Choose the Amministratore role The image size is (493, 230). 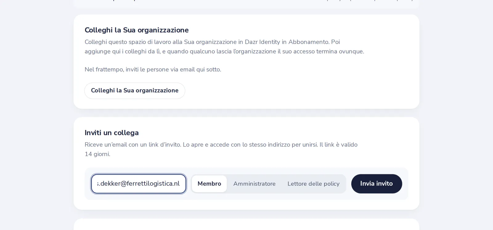[x=255, y=184]
